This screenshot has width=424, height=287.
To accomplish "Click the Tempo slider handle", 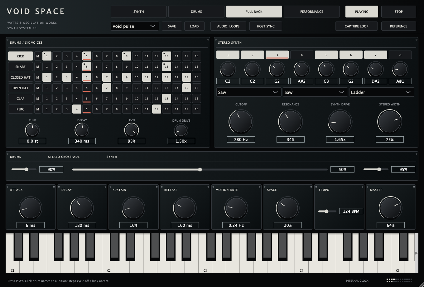I will (326, 211).
